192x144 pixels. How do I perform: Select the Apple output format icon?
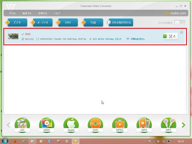click(71, 124)
